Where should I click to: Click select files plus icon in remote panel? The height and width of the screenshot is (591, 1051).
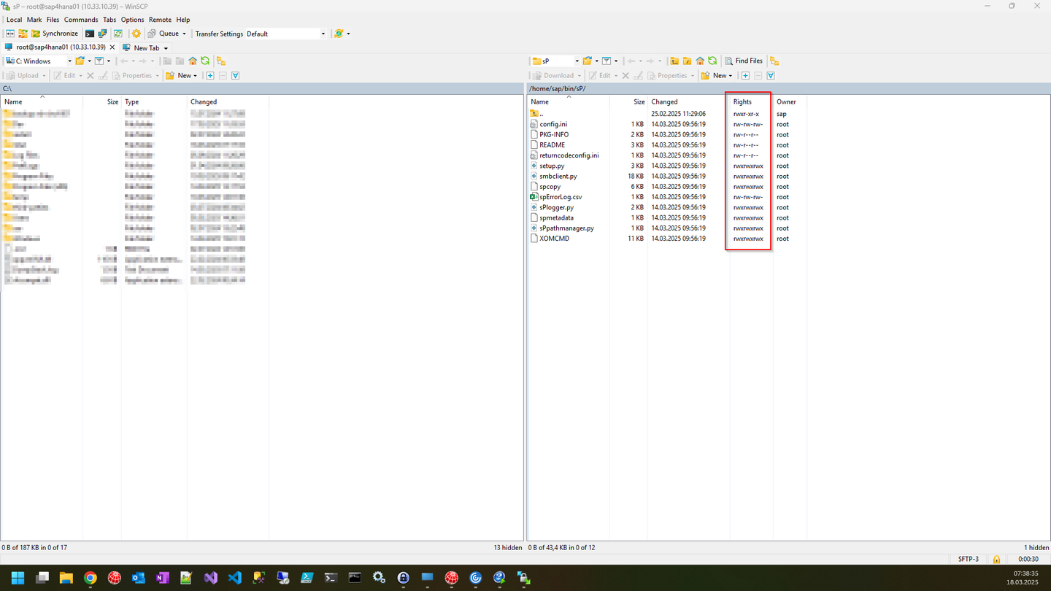745,76
